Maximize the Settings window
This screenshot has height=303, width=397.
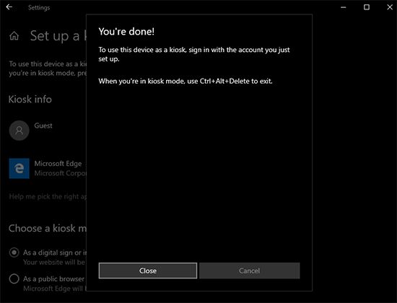point(367,7)
